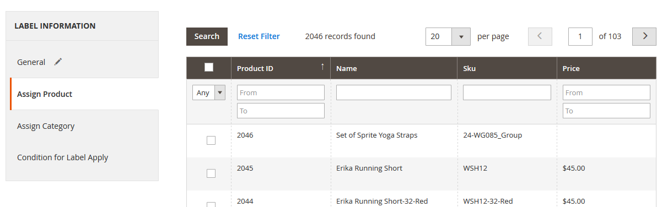Click the Sku filter text box
The image size is (657, 207).
507,92
